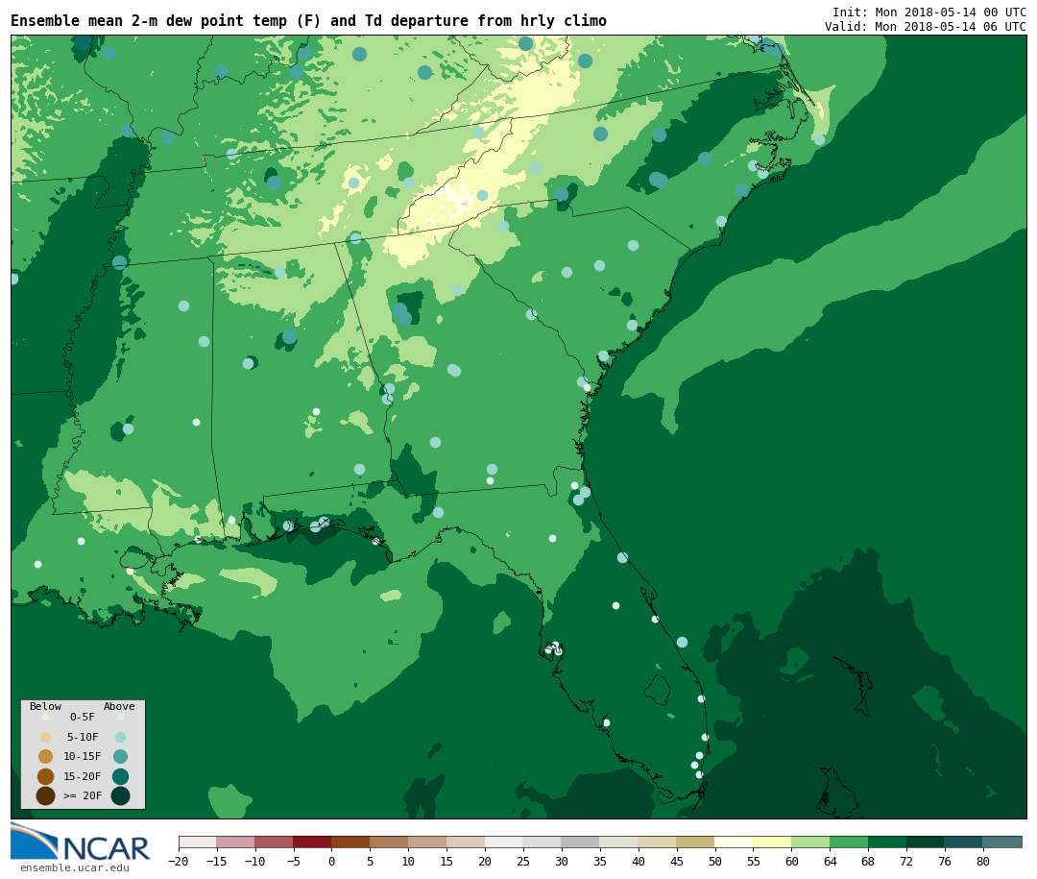Viewport: 1037px width, 879px height.
Task: Click the '-20' colorbar tick label
Action: point(178,861)
